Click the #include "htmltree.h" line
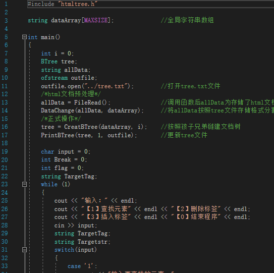Image resolution: width=274 pixels, height=273 pixels. (62, 4)
